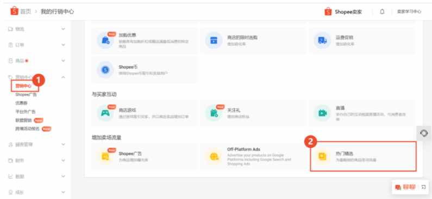This screenshot has height=199, width=432.
Task: Click the 热门精选 yellow icon
Action: (322, 156)
